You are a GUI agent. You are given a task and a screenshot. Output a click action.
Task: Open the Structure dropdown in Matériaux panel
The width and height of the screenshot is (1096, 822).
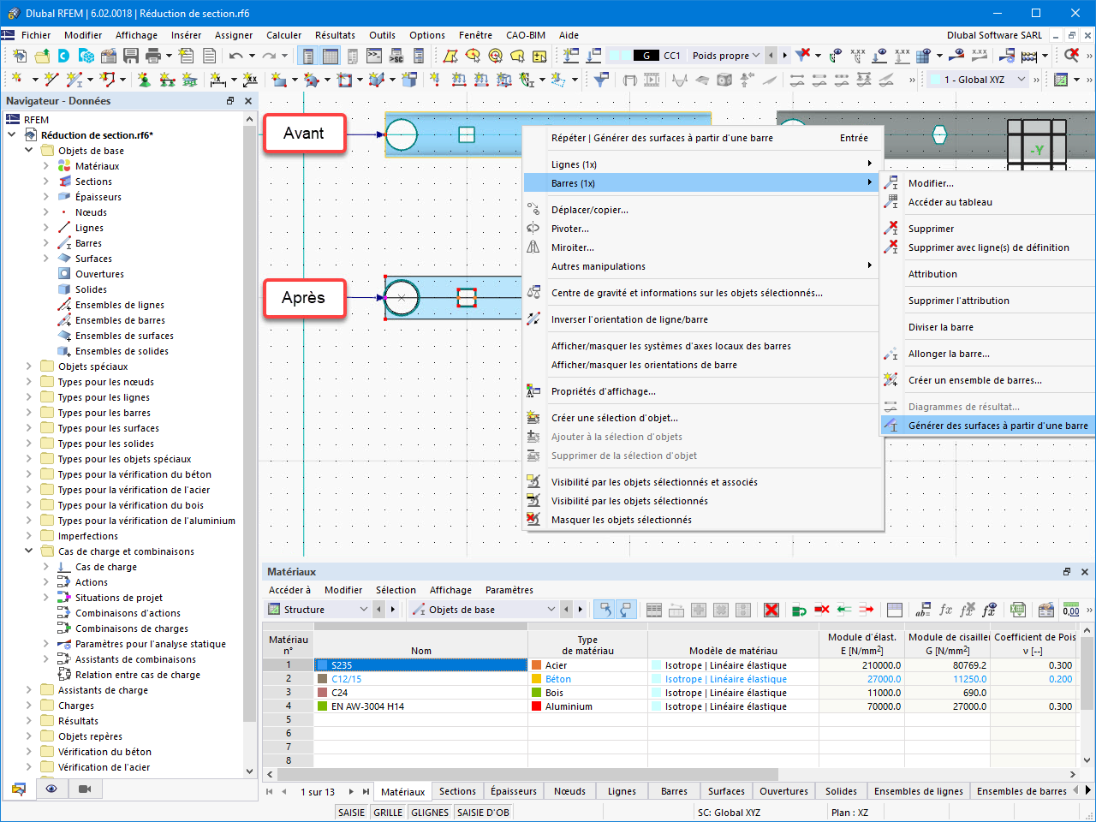coord(363,610)
